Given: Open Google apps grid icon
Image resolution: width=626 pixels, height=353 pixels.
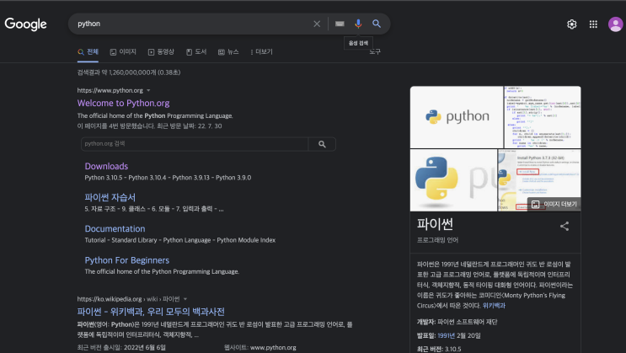Looking at the screenshot, I should click(593, 24).
